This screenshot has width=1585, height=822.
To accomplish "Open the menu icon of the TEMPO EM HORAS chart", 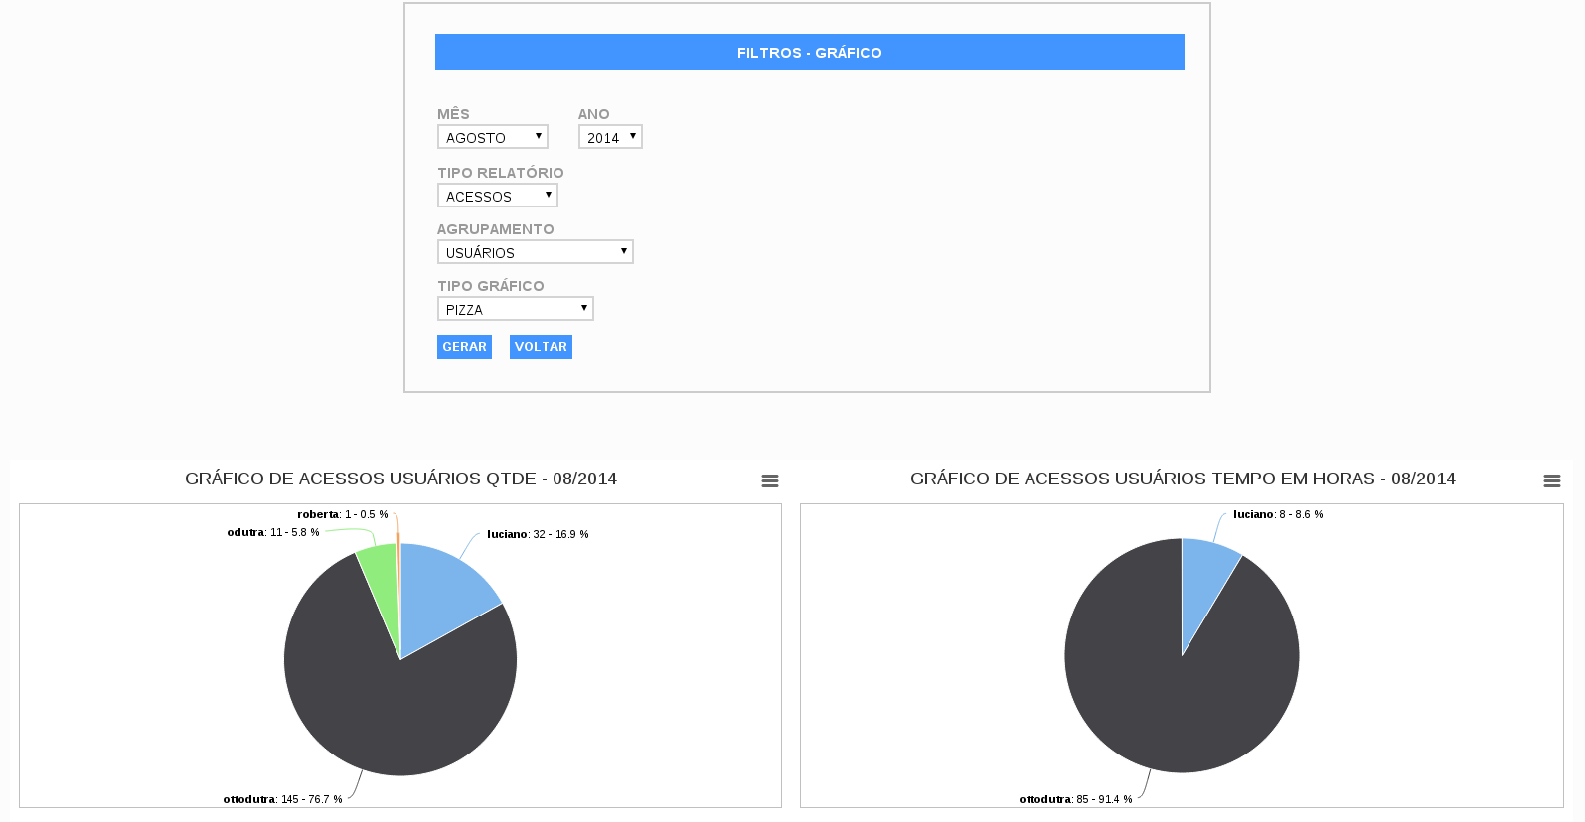I will (1551, 481).
